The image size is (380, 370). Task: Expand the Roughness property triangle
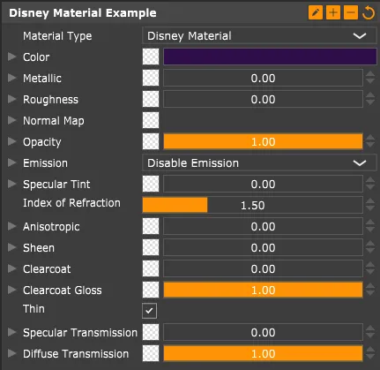pyautogui.click(x=11, y=99)
